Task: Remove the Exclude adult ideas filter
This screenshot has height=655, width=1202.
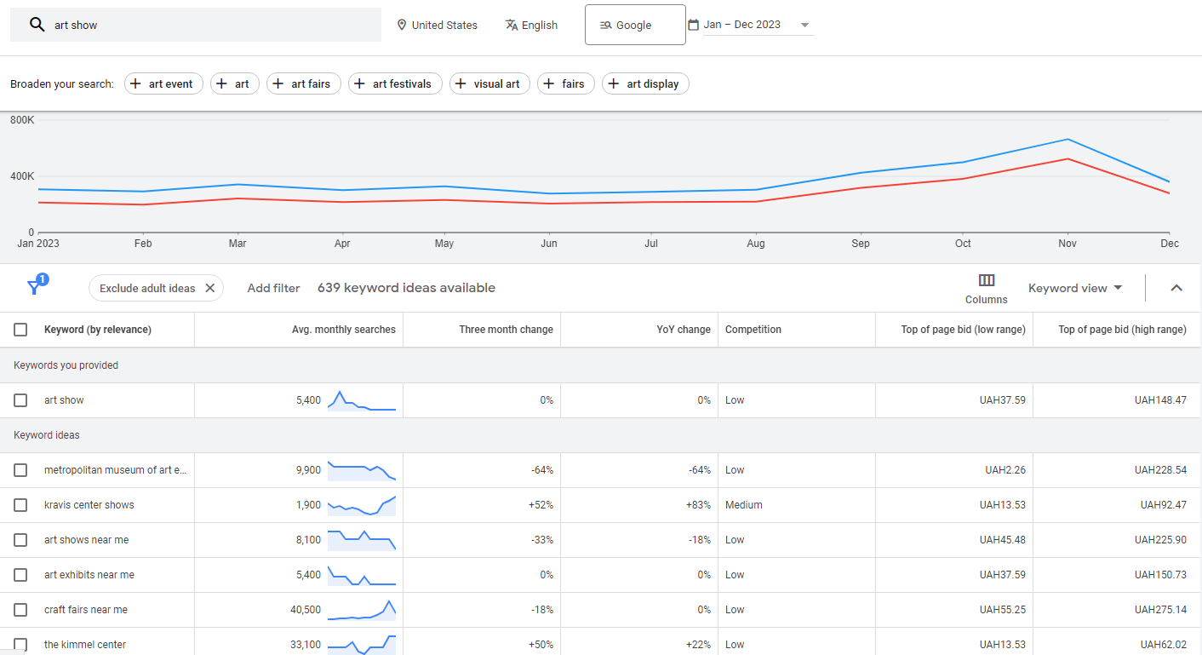Action: point(209,288)
